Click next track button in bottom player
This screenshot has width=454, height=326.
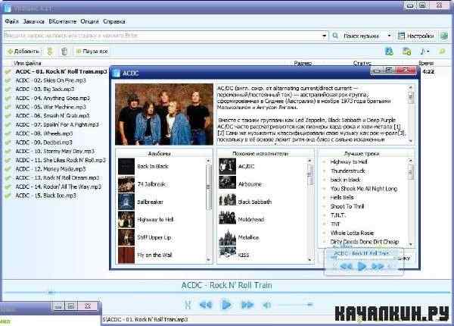247,305
